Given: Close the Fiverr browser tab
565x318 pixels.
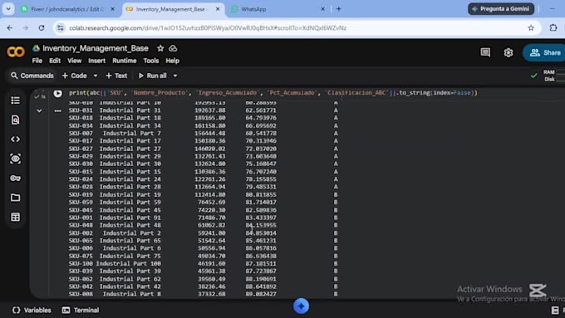Looking at the screenshot, I should pos(112,9).
